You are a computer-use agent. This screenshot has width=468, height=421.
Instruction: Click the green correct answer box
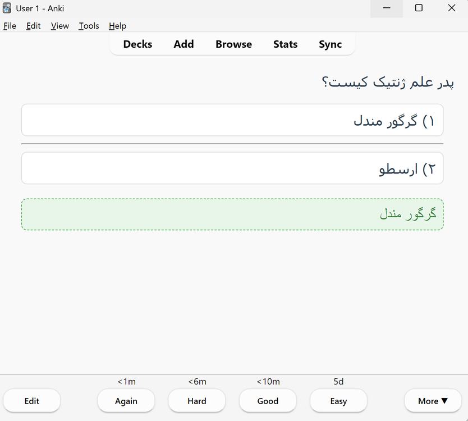pos(232,214)
